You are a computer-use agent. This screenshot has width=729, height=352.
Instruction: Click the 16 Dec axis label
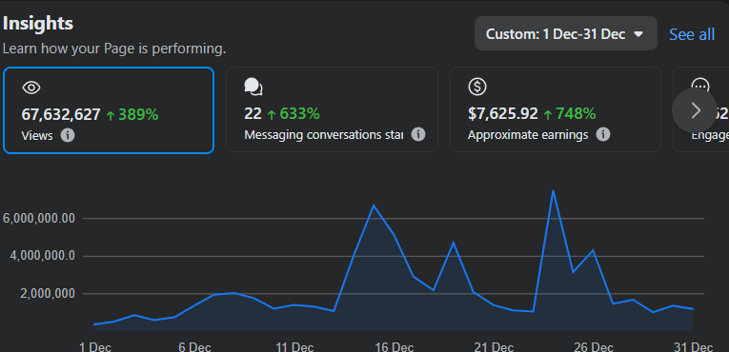[x=395, y=346]
